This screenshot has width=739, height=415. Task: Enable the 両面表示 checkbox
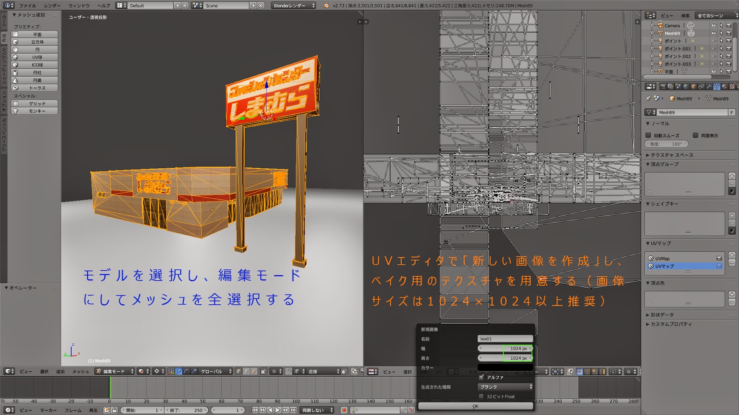(696, 135)
